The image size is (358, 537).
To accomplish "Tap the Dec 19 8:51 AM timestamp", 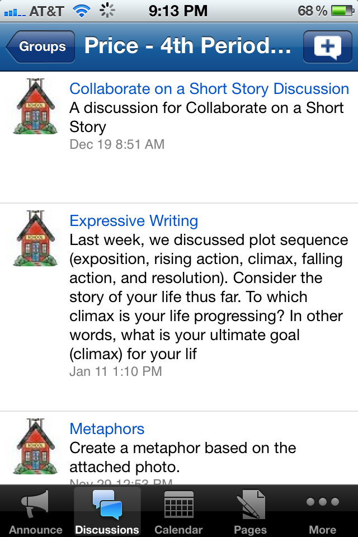I will [x=117, y=144].
